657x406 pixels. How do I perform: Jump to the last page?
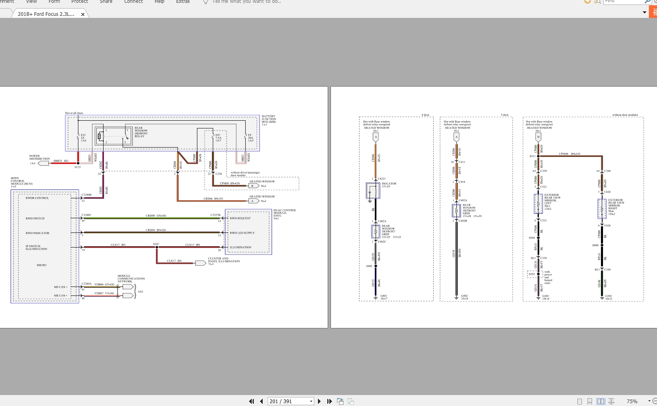[329, 401]
